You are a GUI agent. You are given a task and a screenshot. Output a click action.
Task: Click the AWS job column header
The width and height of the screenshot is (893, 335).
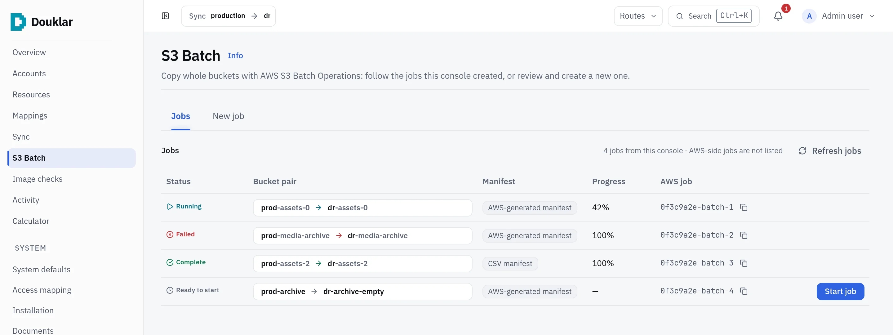[676, 181]
